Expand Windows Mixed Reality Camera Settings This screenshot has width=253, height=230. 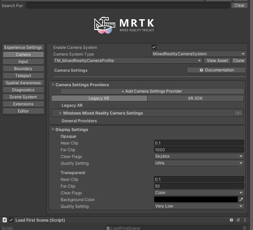(61, 113)
